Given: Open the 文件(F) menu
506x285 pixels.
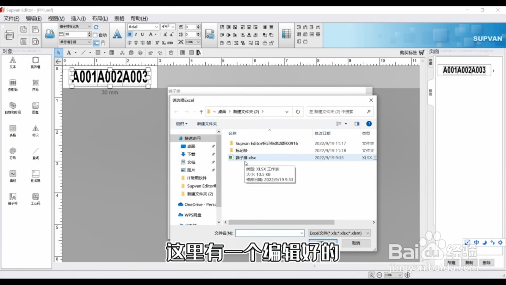Looking at the screenshot, I should point(11,18).
